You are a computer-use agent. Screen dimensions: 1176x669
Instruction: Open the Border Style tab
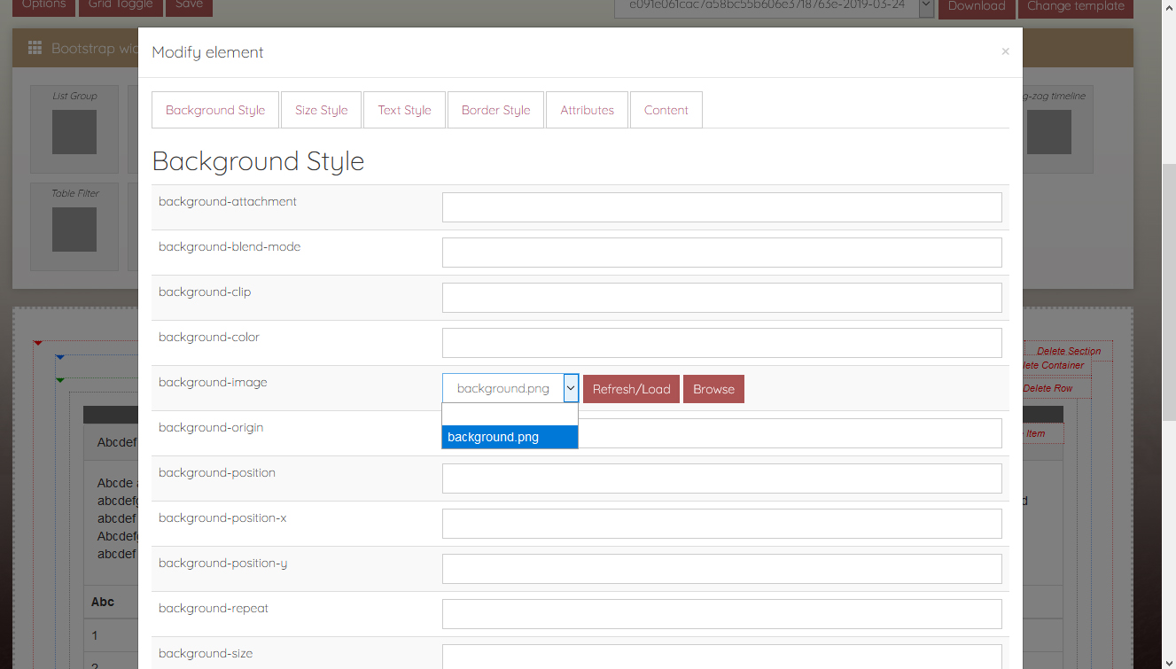coord(495,110)
